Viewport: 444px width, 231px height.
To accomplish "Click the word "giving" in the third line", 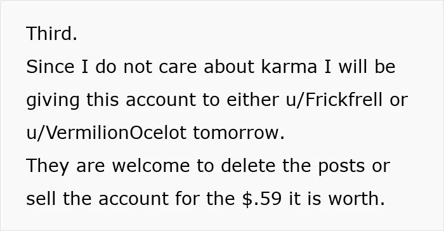I will 53,101.
